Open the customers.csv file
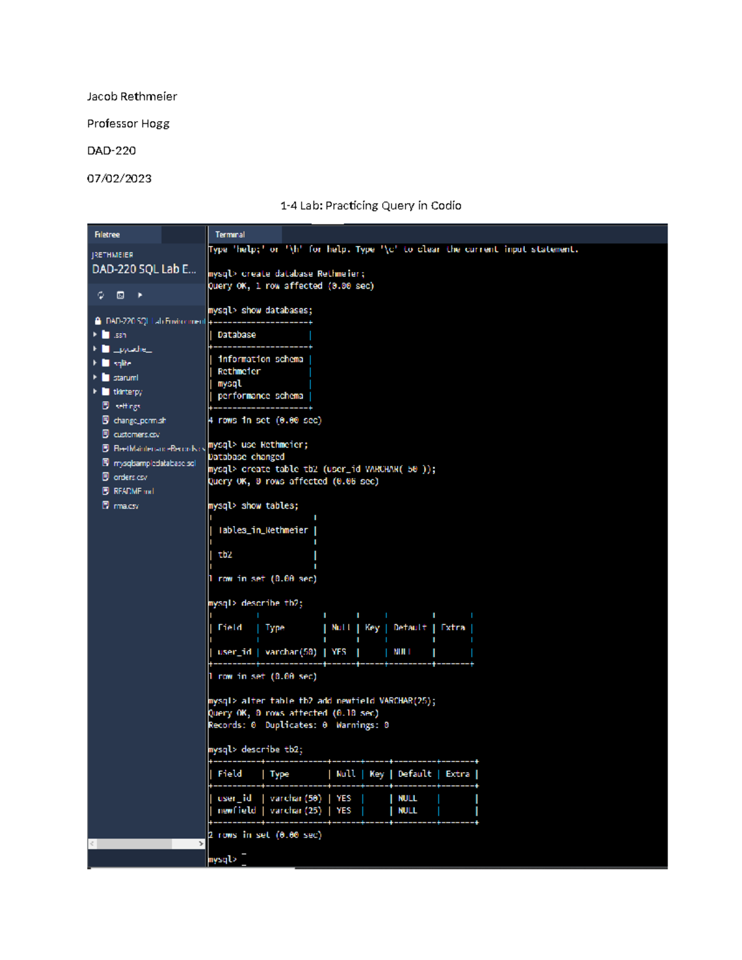Viewport: 742px width, 960px height. pyautogui.click(x=131, y=434)
